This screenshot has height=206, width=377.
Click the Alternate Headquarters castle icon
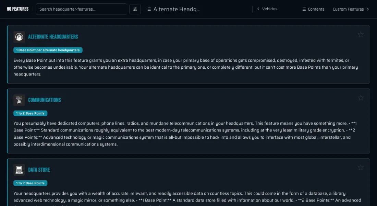[19, 37]
